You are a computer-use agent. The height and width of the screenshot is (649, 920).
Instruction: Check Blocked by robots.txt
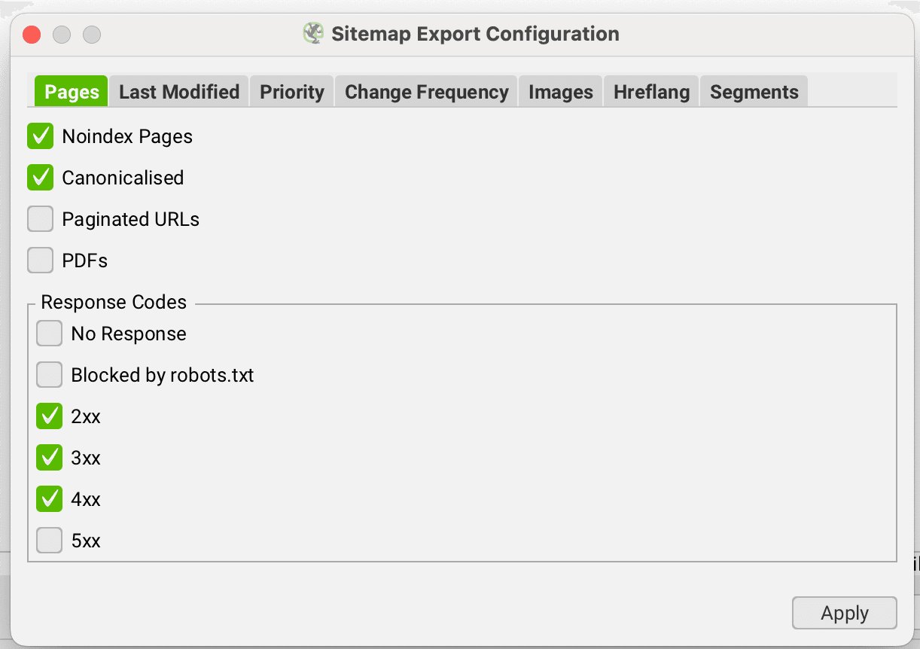(49, 374)
